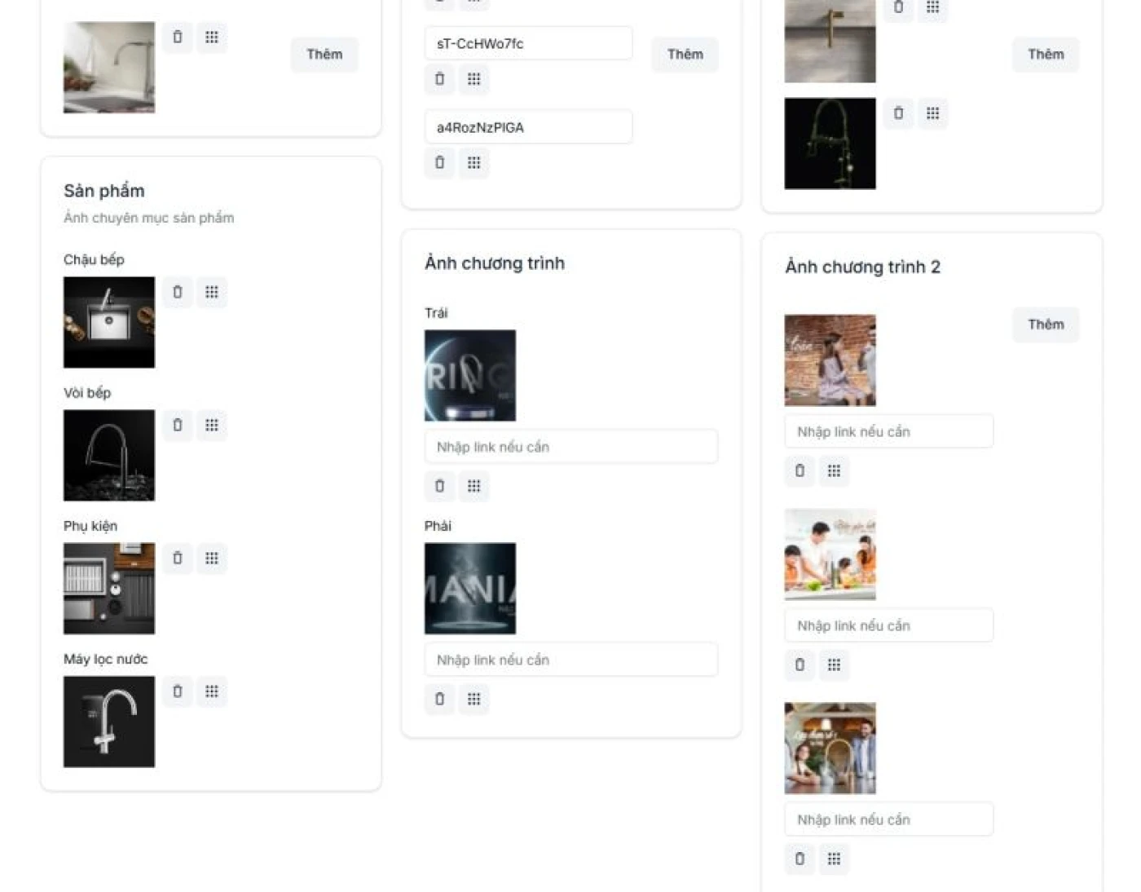Click Thêm button in the top-left card

(324, 55)
